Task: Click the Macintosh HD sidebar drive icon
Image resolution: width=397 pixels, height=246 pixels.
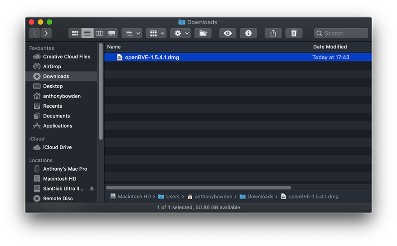Action: pos(37,179)
